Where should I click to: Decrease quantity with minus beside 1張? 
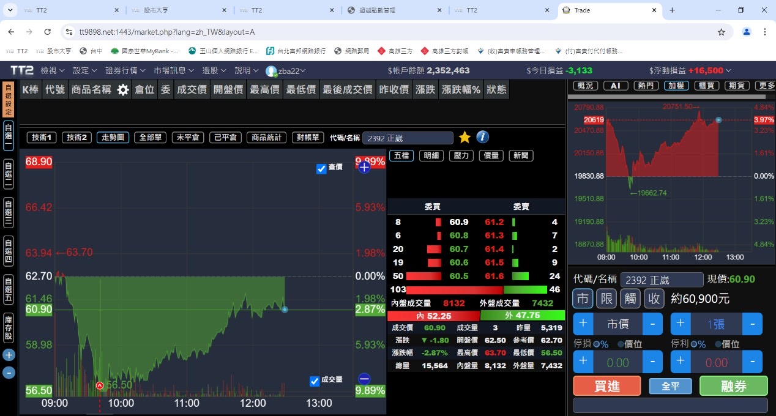[x=752, y=324]
